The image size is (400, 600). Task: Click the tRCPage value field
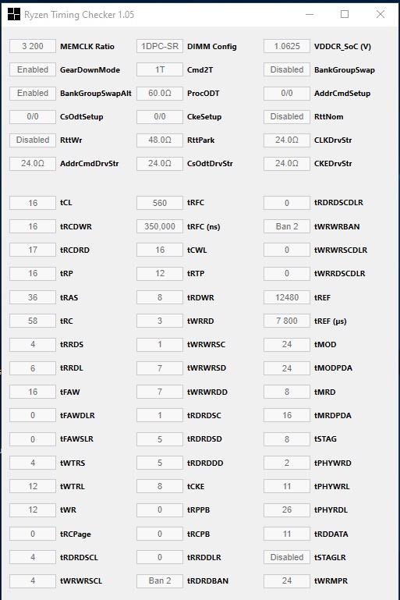(x=33, y=534)
